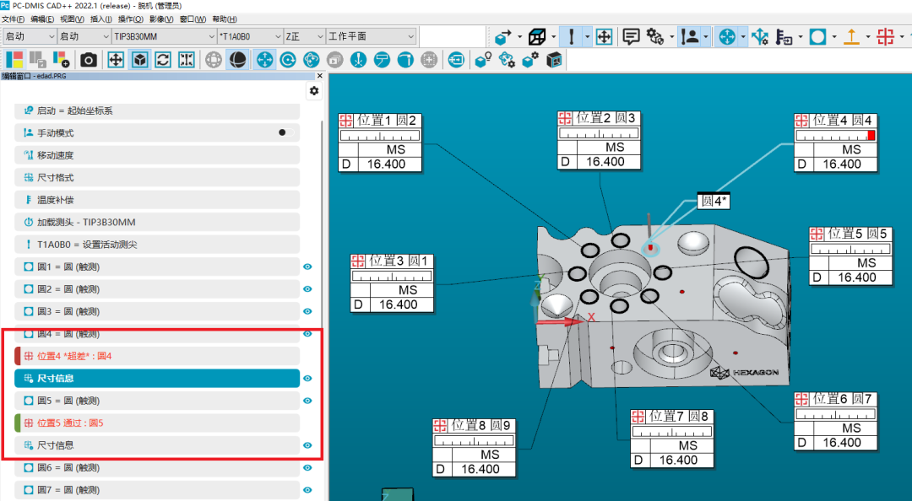
Task: Select the wireframe sphere shading icon
Action: tap(214, 59)
